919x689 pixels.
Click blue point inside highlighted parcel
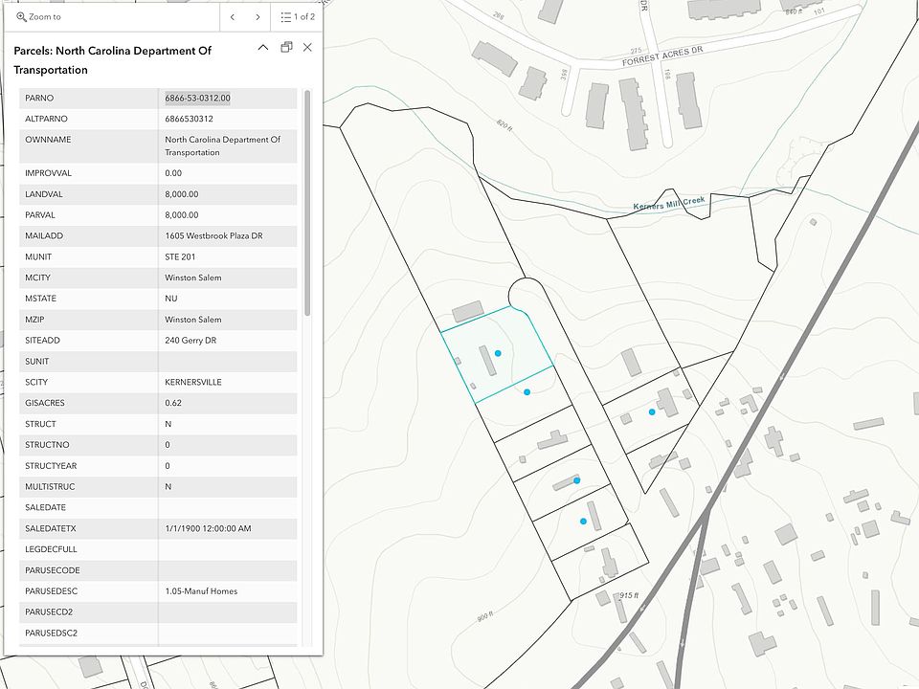pos(498,353)
